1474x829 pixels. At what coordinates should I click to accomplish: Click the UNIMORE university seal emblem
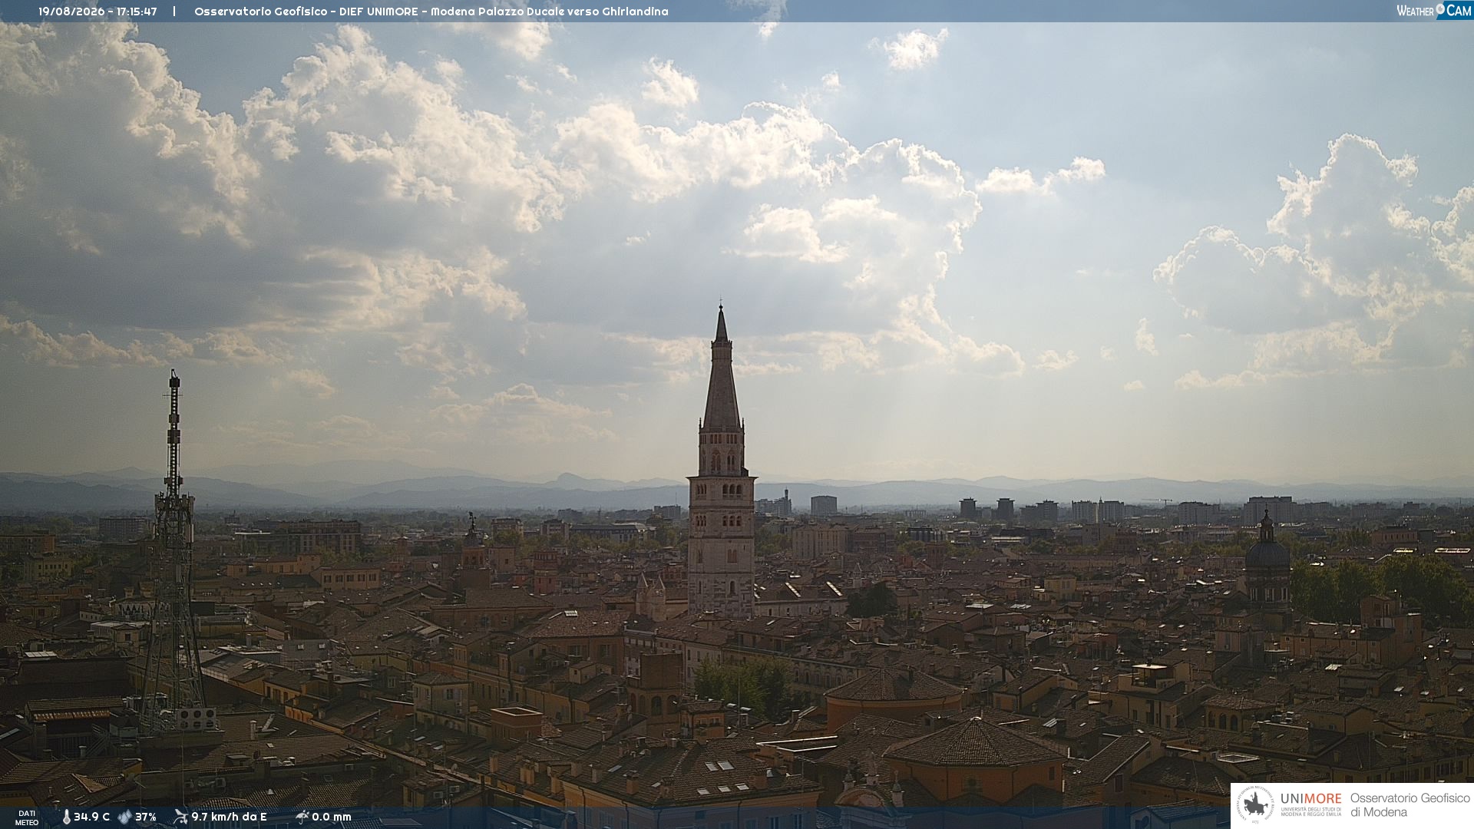(x=1255, y=805)
